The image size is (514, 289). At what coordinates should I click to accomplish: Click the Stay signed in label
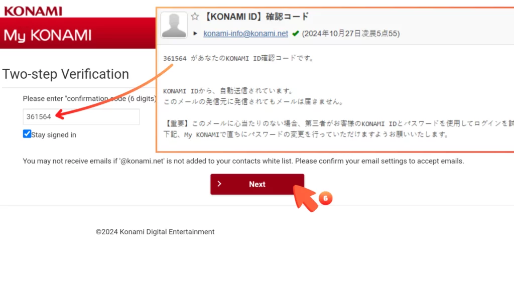54,134
